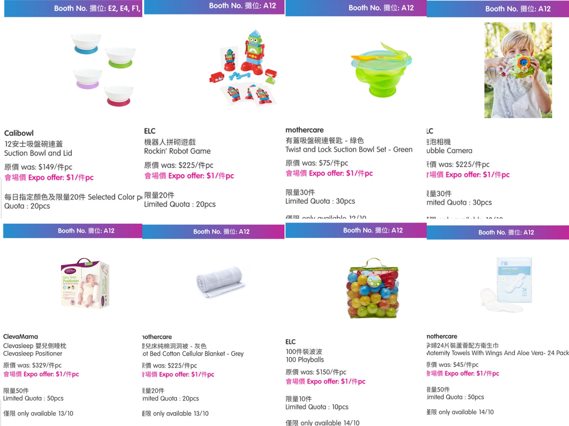This screenshot has width=569, height=426.
Task: View the Bubble Camera boy photo
Action: pyautogui.click(x=518, y=70)
